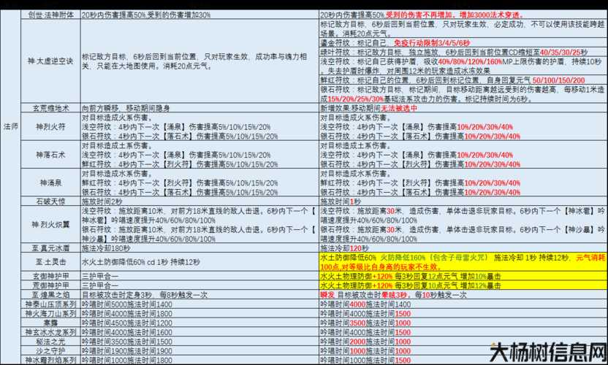This screenshot has height=365, width=608.
Task: Click the 神落石术 skill name cell
Action: pyautogui.click(x=51, y=155)
